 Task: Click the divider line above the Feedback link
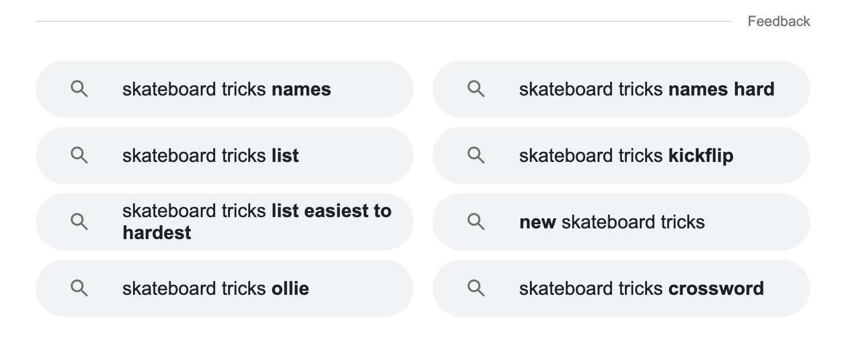click(380, 21)
